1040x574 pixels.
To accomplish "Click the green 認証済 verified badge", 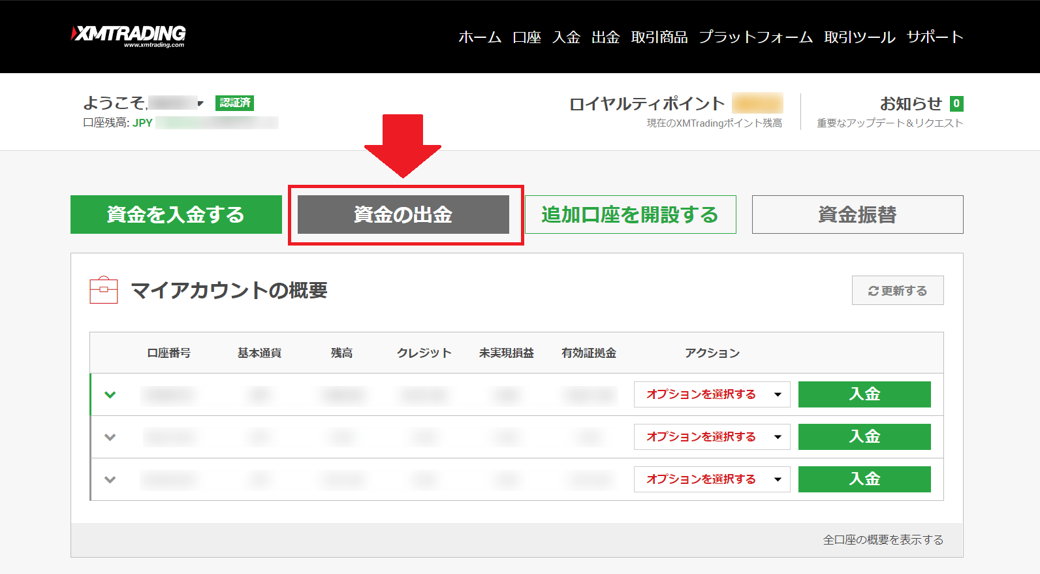I will point(234,103).
